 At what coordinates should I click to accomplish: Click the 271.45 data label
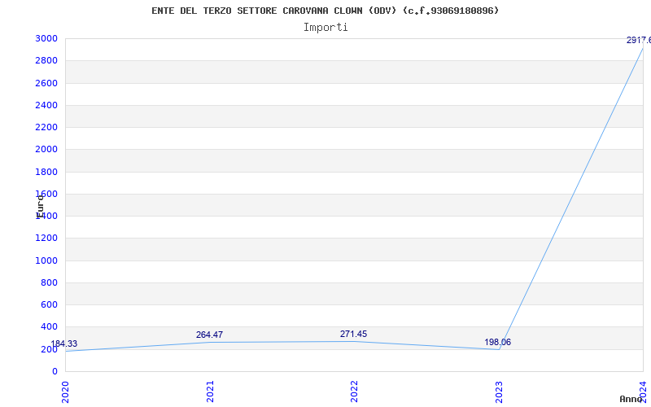353,334
